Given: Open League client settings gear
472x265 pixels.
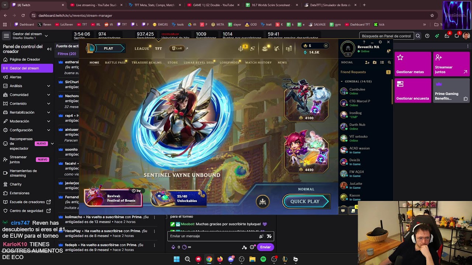Looking at the screenshot, I should click(380, 42).
